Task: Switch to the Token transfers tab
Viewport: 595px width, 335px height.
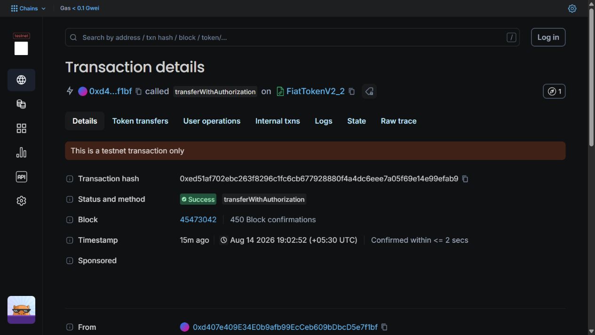Action: [x=140, y=121]
